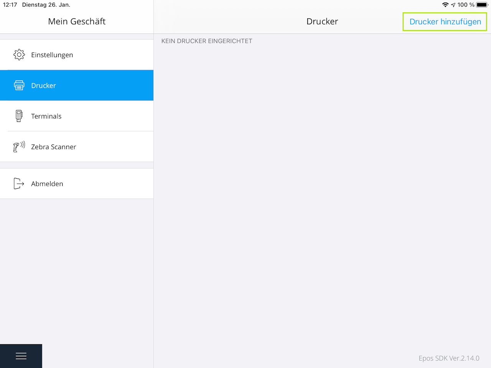The image size is (491, 368).
Task: Tap the Wi-Fi status icon
Action: 445,5
